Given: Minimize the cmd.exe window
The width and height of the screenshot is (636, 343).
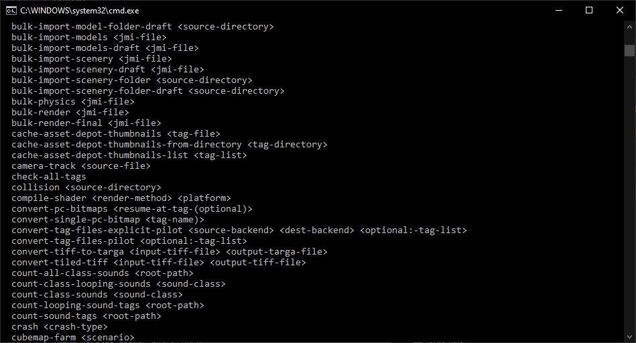Looking at the screenshot, I should coord(558,11).
